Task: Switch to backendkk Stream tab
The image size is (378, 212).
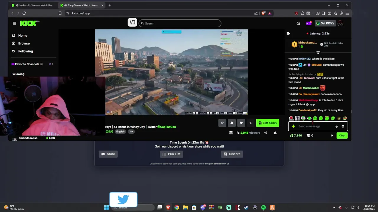Action: point(33,5)
